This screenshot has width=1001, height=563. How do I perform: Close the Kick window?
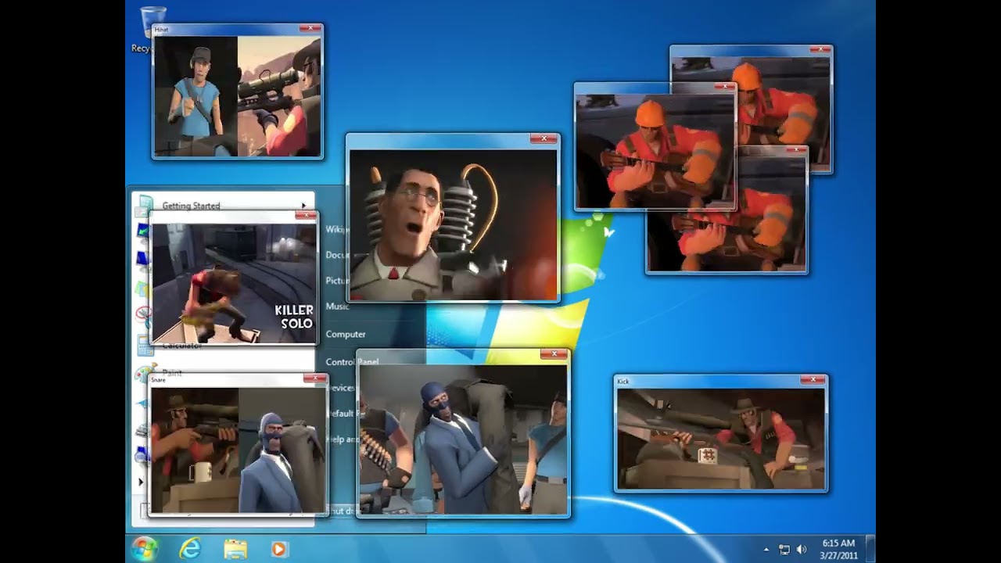pos(813,380)
